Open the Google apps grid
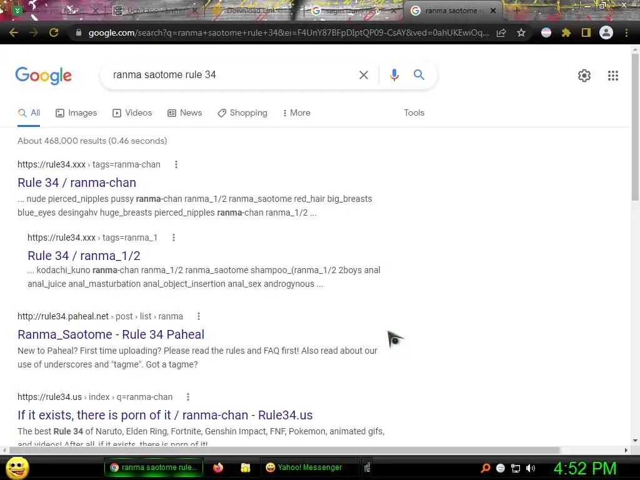 613,76
